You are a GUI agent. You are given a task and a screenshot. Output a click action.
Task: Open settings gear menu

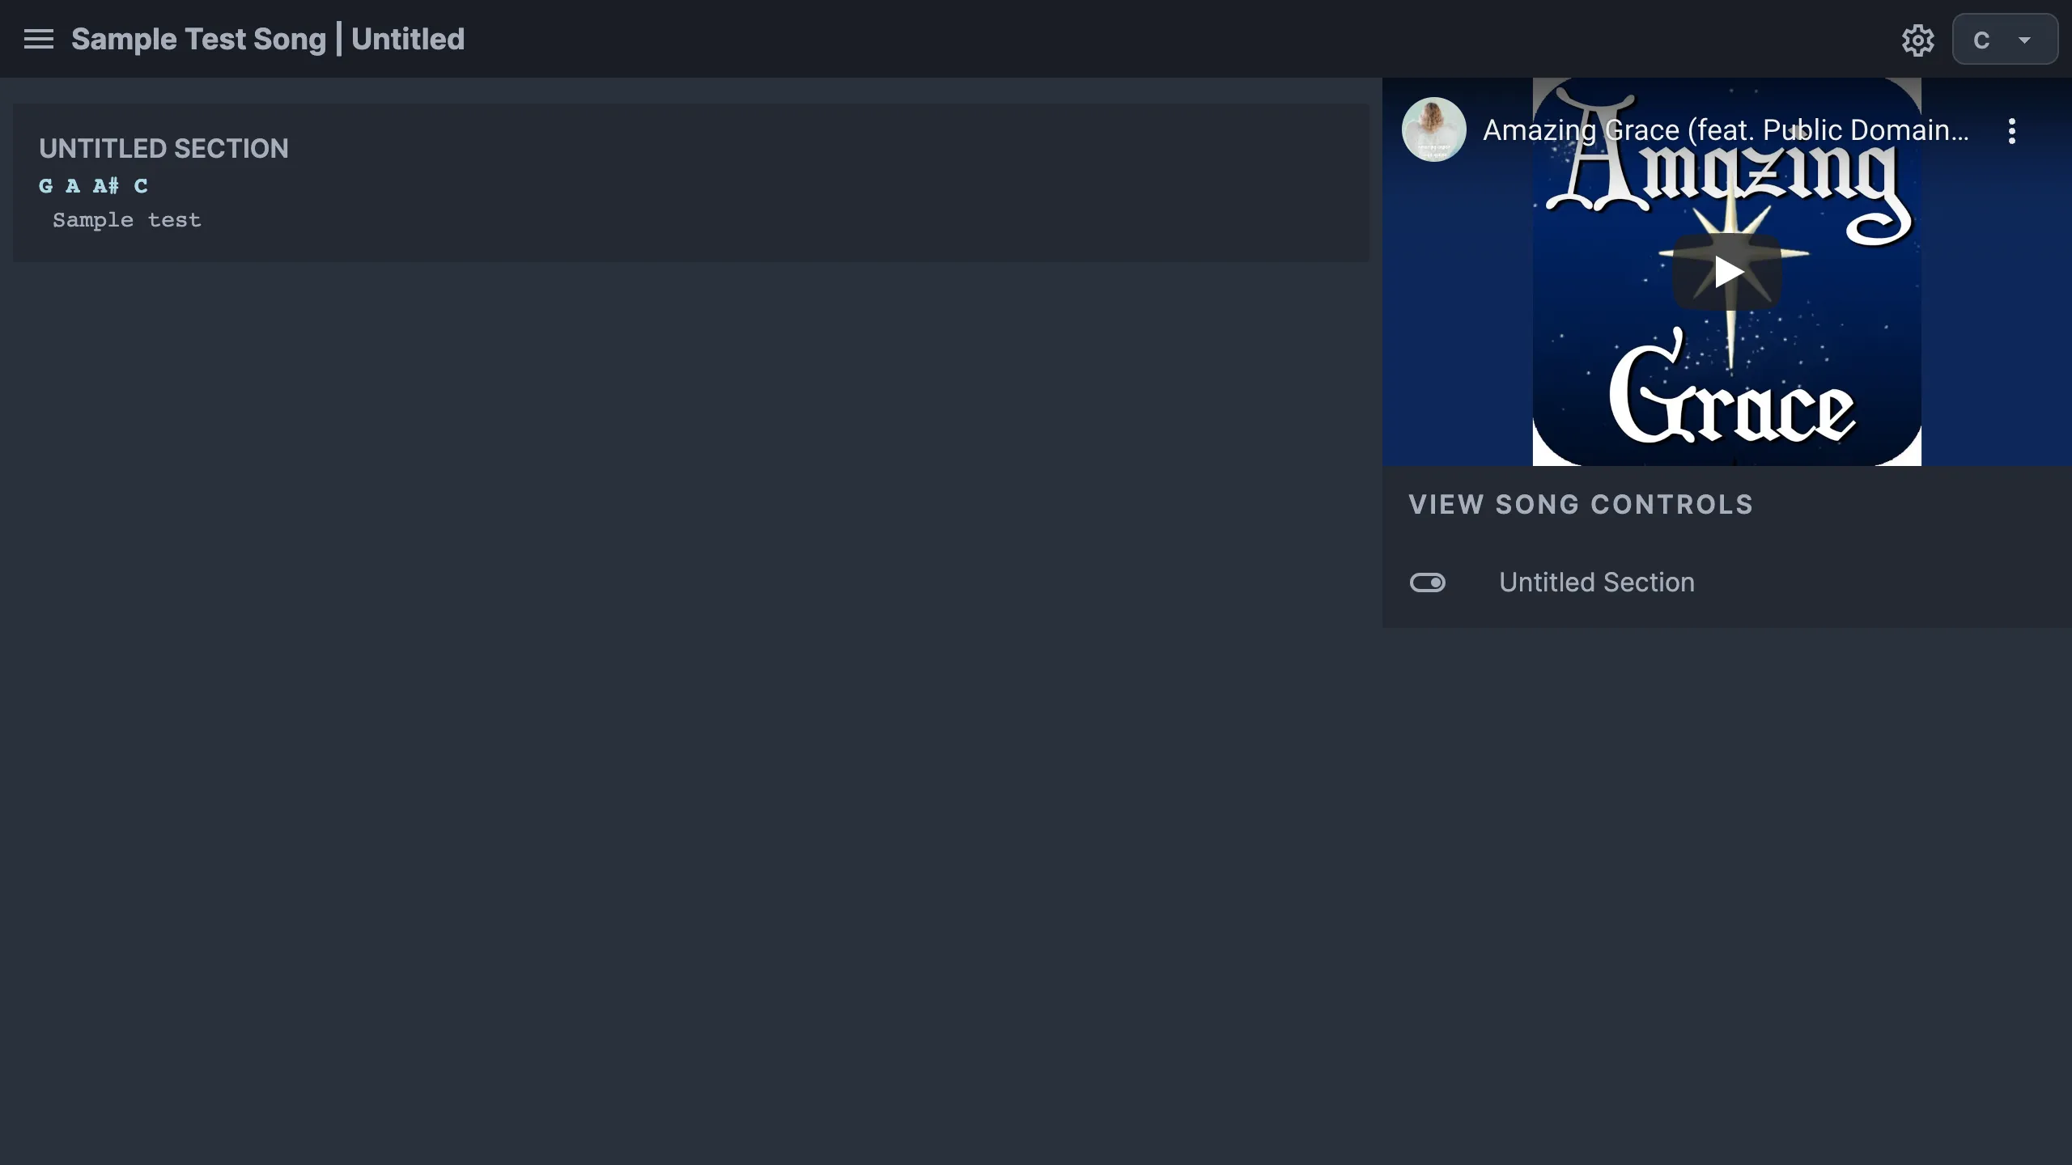coord(1918,38)
